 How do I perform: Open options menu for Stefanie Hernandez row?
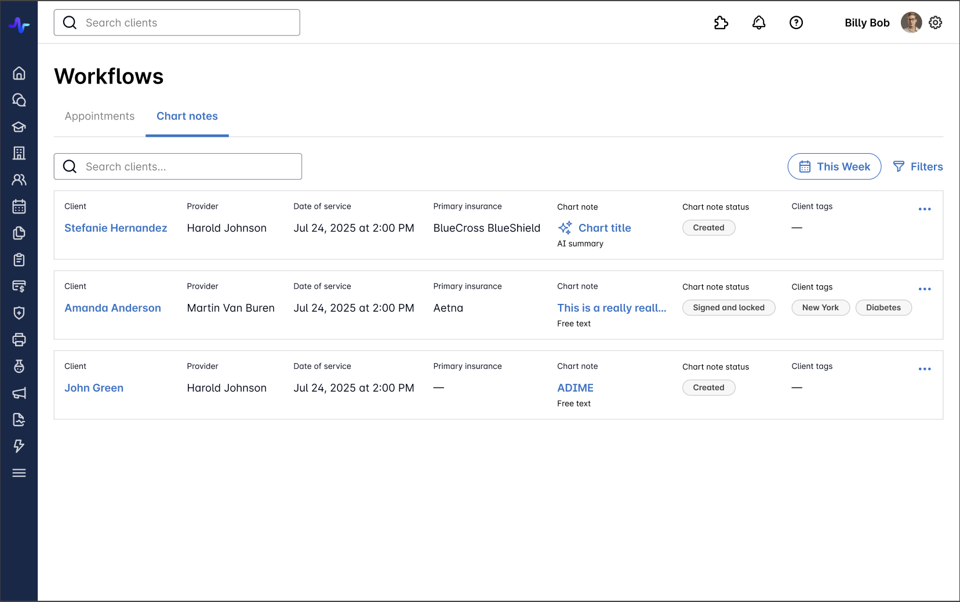click(925, 209)
